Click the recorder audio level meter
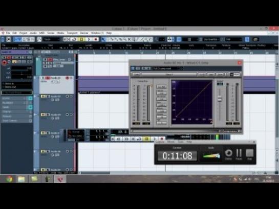 [x=211, y=156]
